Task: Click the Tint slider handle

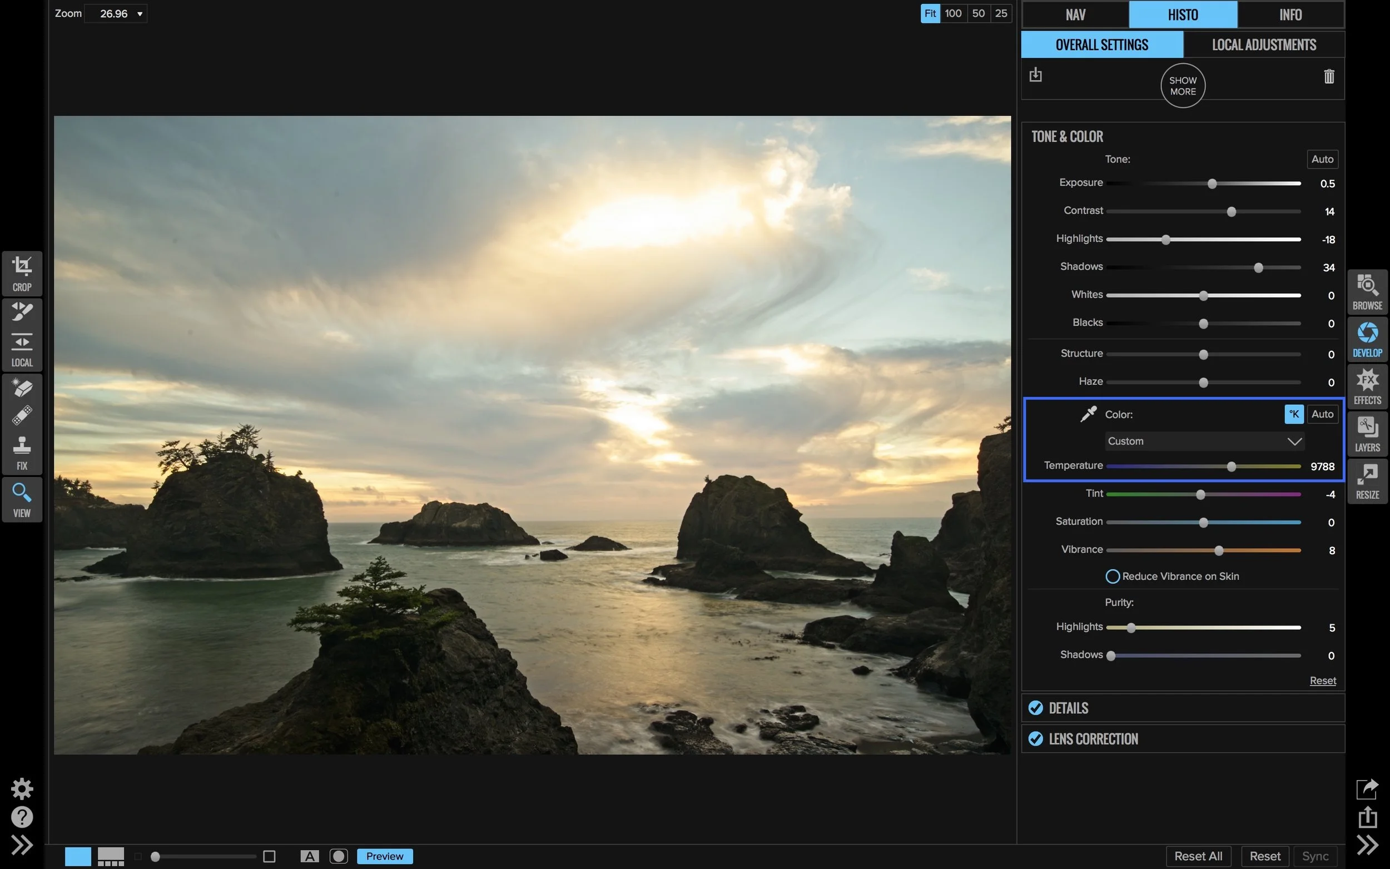Action: click(x=1200, y=495)
